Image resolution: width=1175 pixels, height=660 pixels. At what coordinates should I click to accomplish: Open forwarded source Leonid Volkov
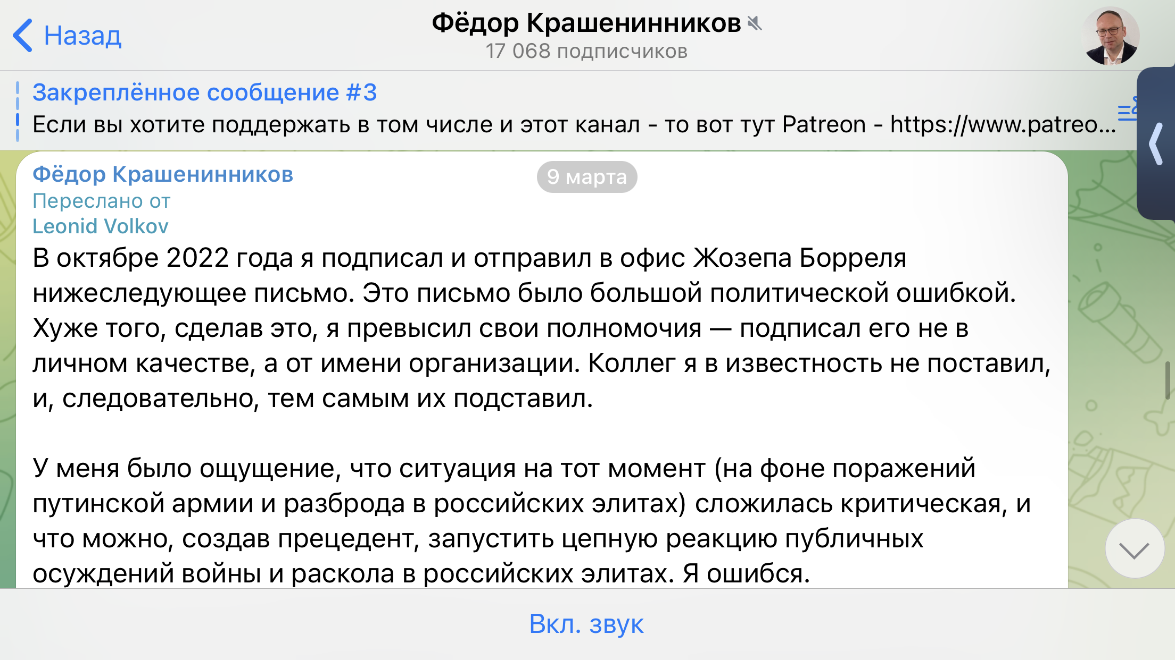click(x=101, y=226)
